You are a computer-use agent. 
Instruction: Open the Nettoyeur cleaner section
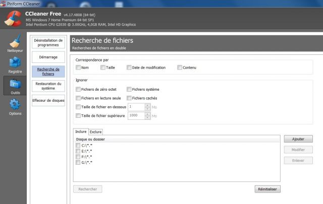[15, 43]
